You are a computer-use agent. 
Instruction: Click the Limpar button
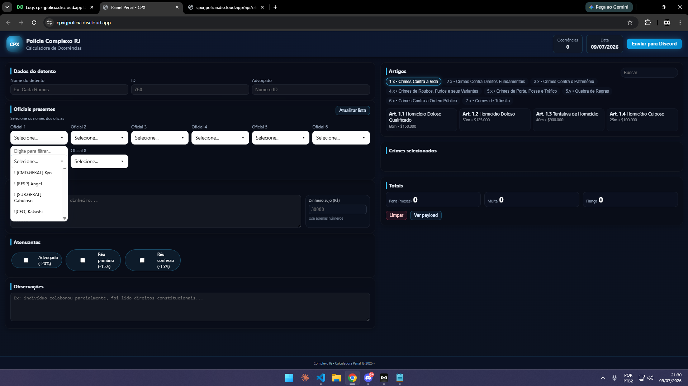coord(396,215)
